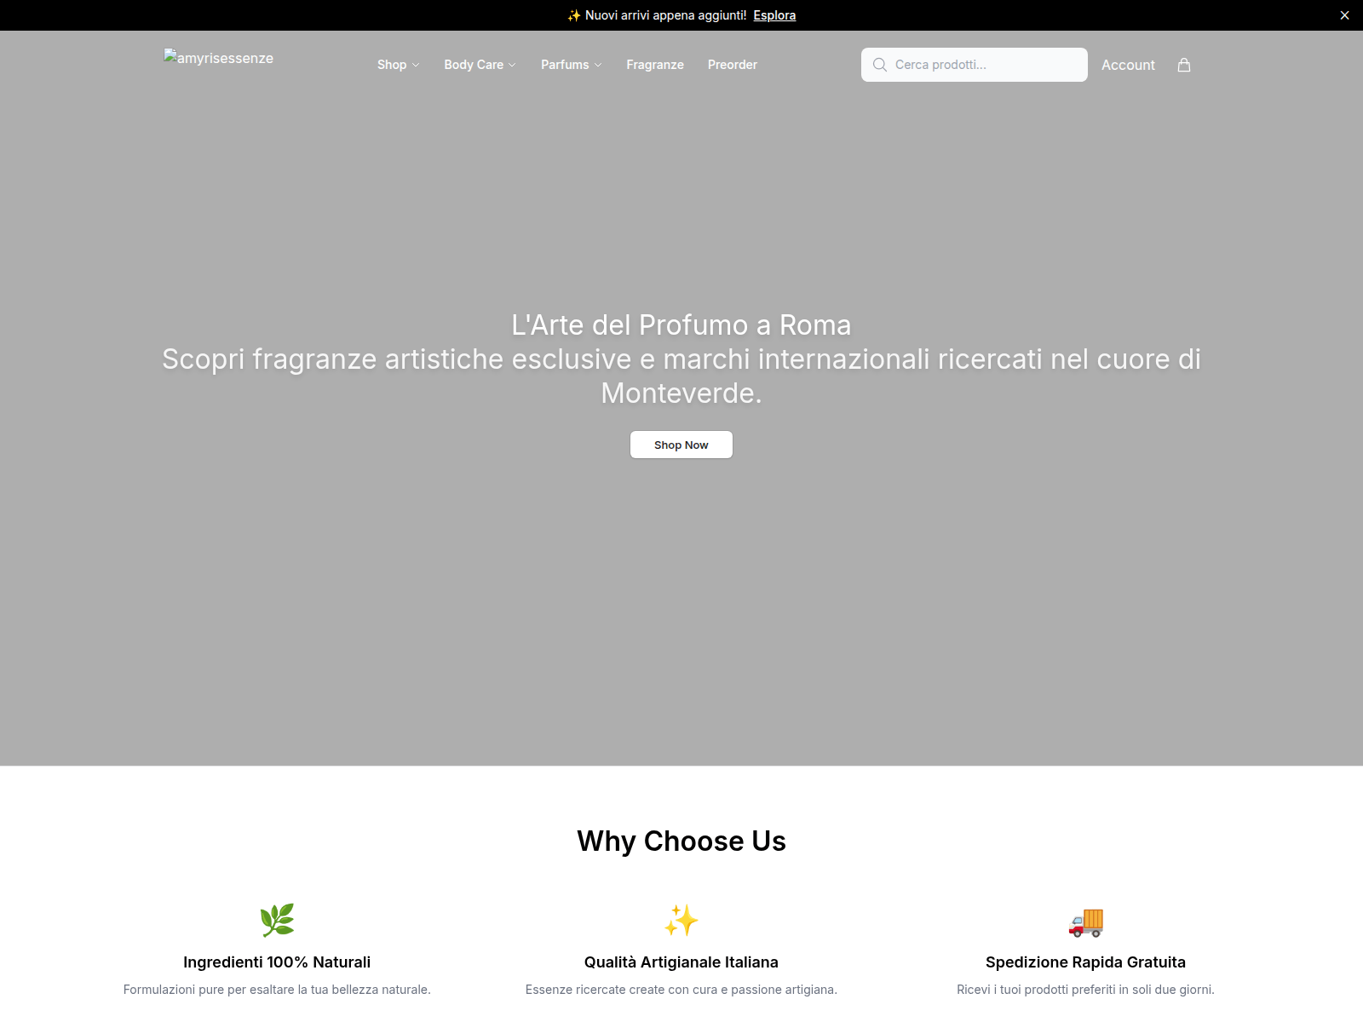
Task: Expand the Parfums dropdown menu
Action: 572,65
